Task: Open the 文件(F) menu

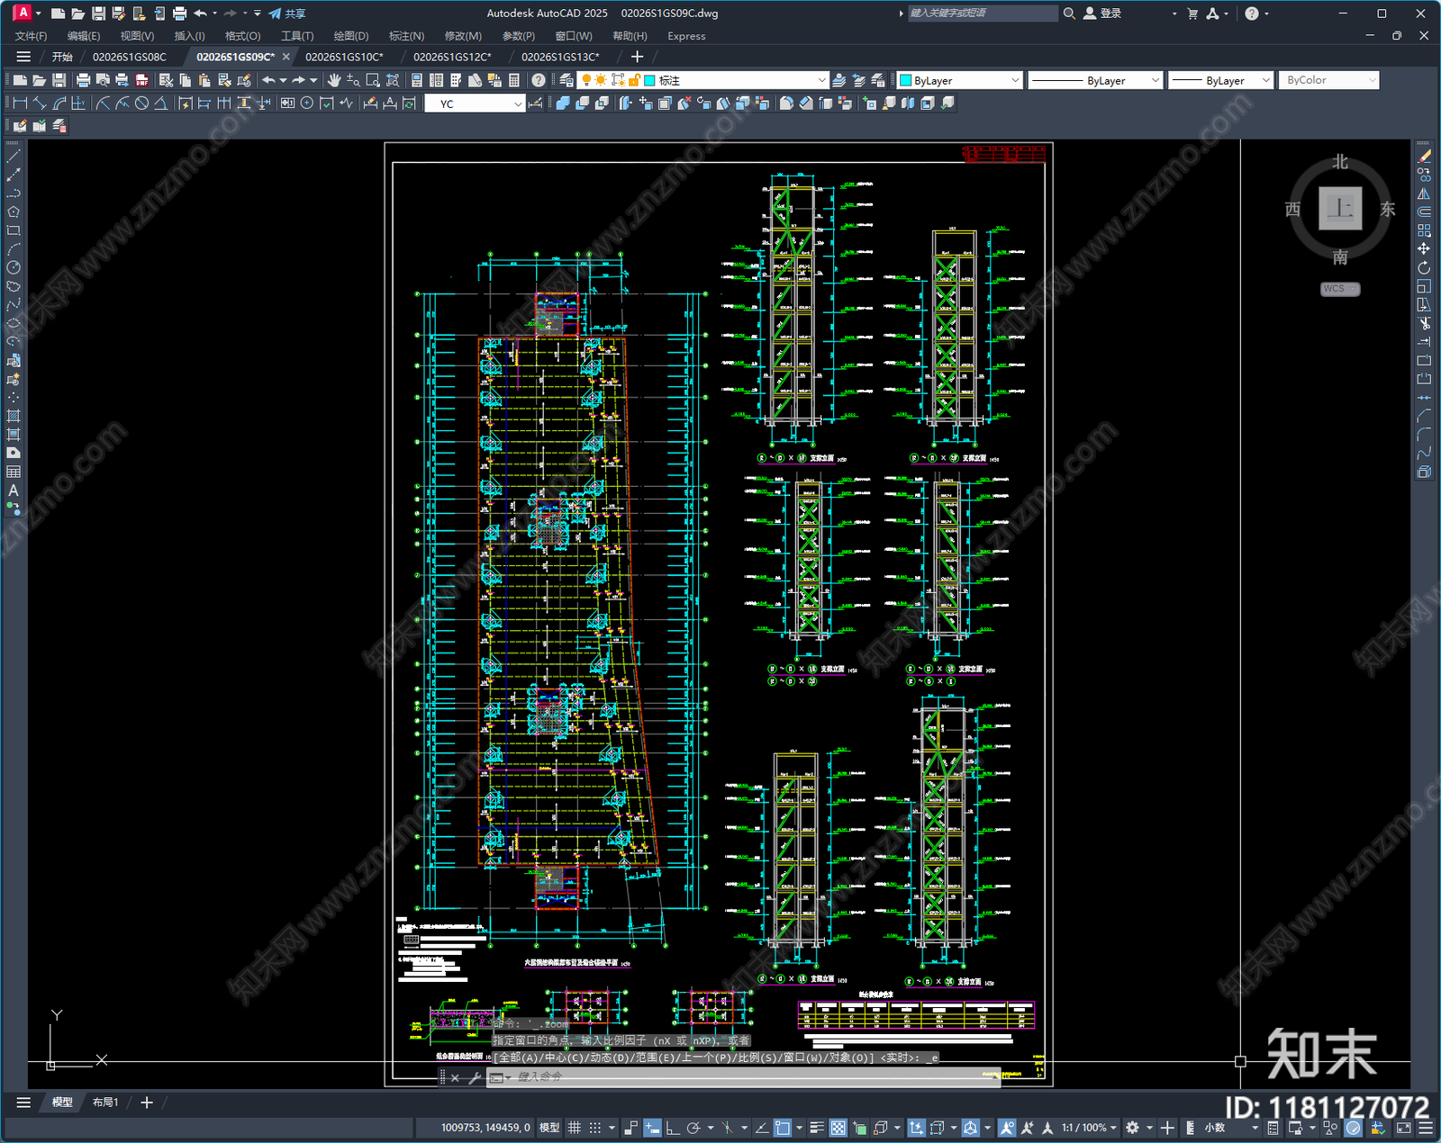Action: [31, 36]
